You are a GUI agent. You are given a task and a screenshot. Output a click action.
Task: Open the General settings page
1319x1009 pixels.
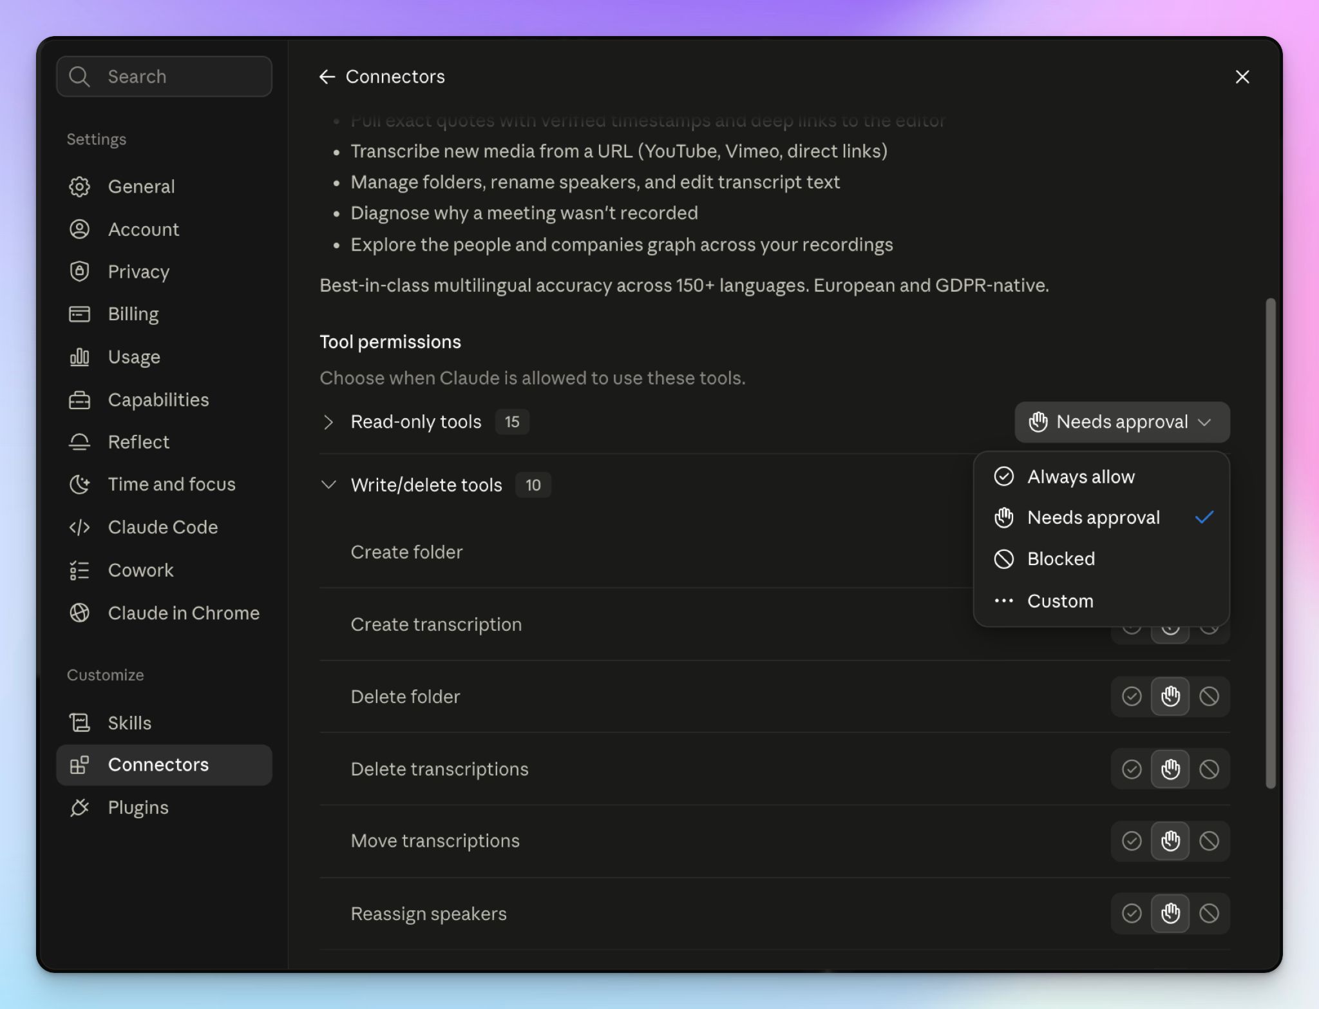pos(164,187)
